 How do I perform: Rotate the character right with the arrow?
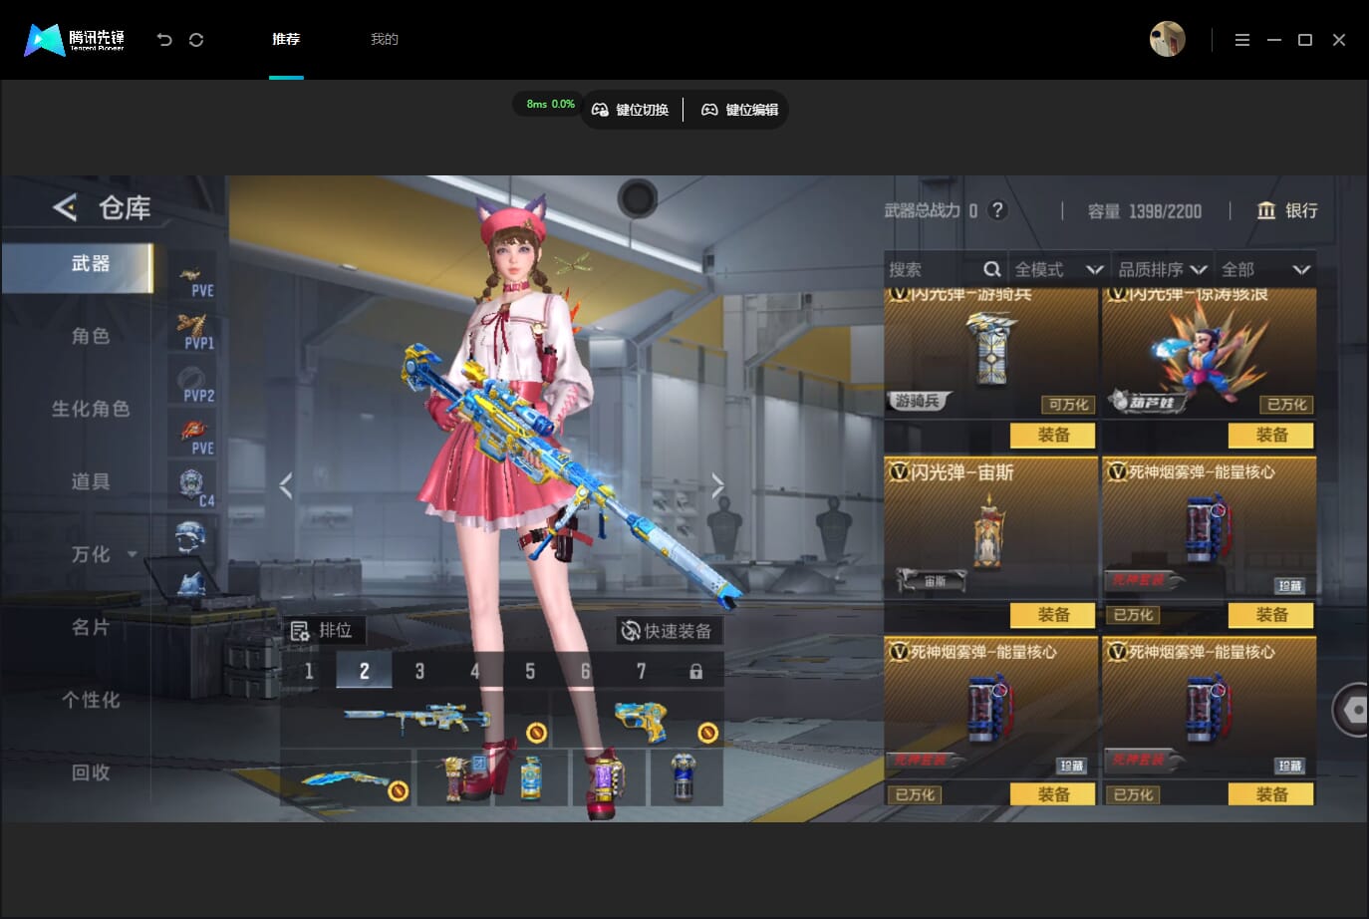tap(717, 485)
